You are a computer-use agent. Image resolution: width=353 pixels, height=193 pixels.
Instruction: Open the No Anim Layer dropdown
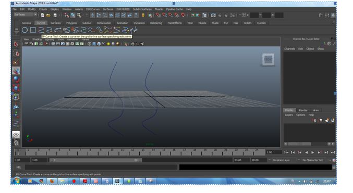tap(281, 160)
